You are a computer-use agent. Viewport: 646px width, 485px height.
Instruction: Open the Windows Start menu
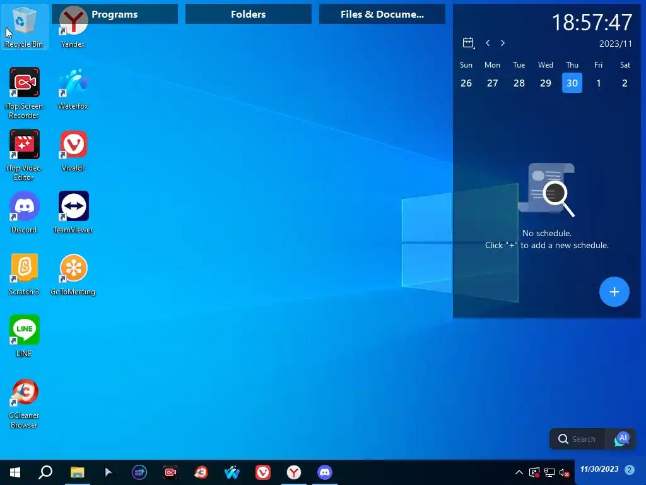tap(15, 472)
